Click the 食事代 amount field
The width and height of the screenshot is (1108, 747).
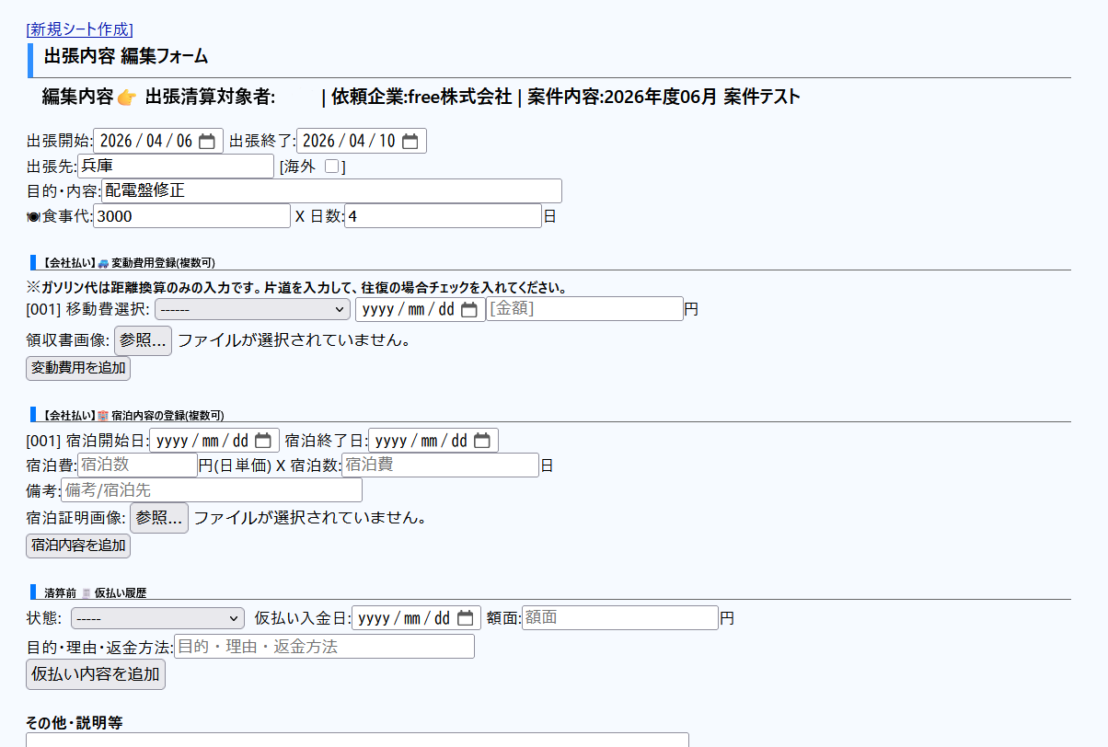point(191,216)
